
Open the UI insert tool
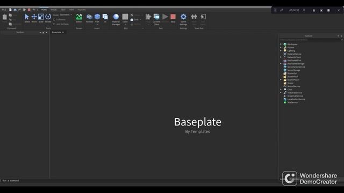(105, 18)
